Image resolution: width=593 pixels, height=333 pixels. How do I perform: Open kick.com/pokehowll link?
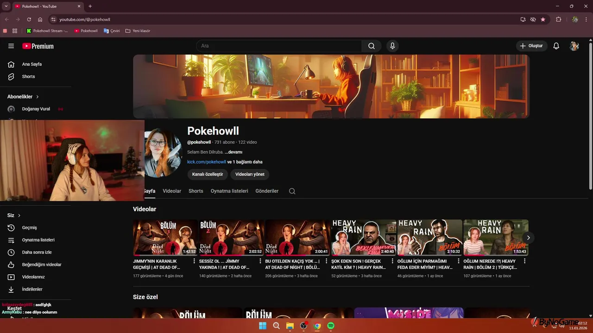pos(207,162)
